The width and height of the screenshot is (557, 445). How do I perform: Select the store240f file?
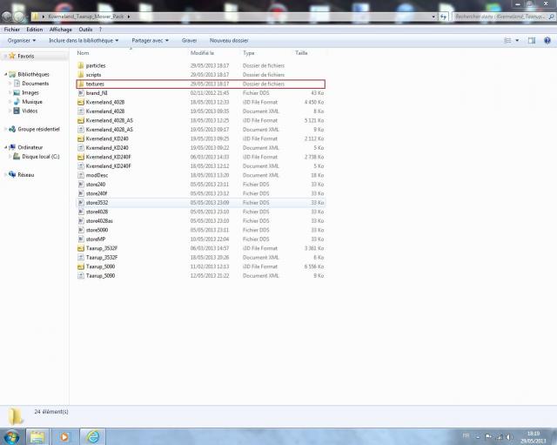[201, 193]
